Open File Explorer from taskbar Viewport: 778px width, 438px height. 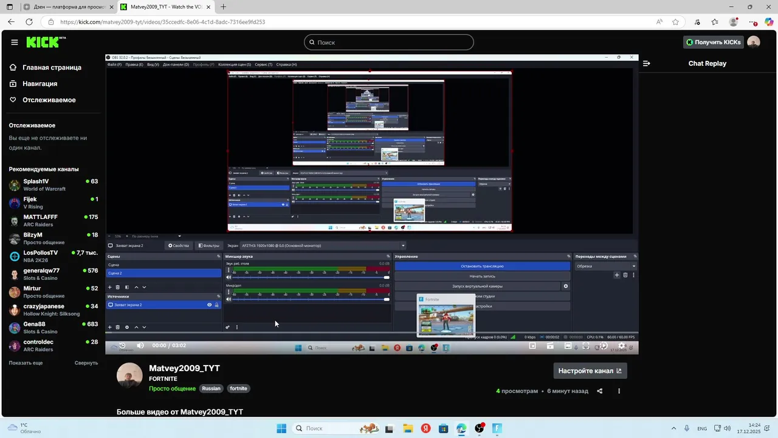point(407,428)
